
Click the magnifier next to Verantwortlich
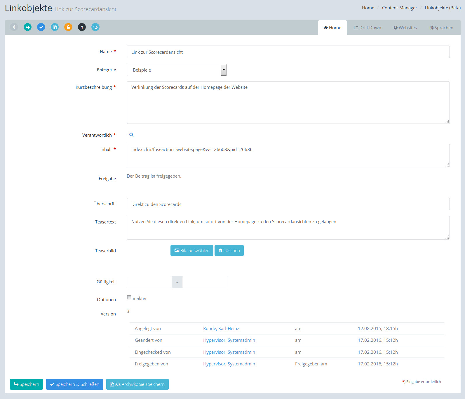pos(131,135)
